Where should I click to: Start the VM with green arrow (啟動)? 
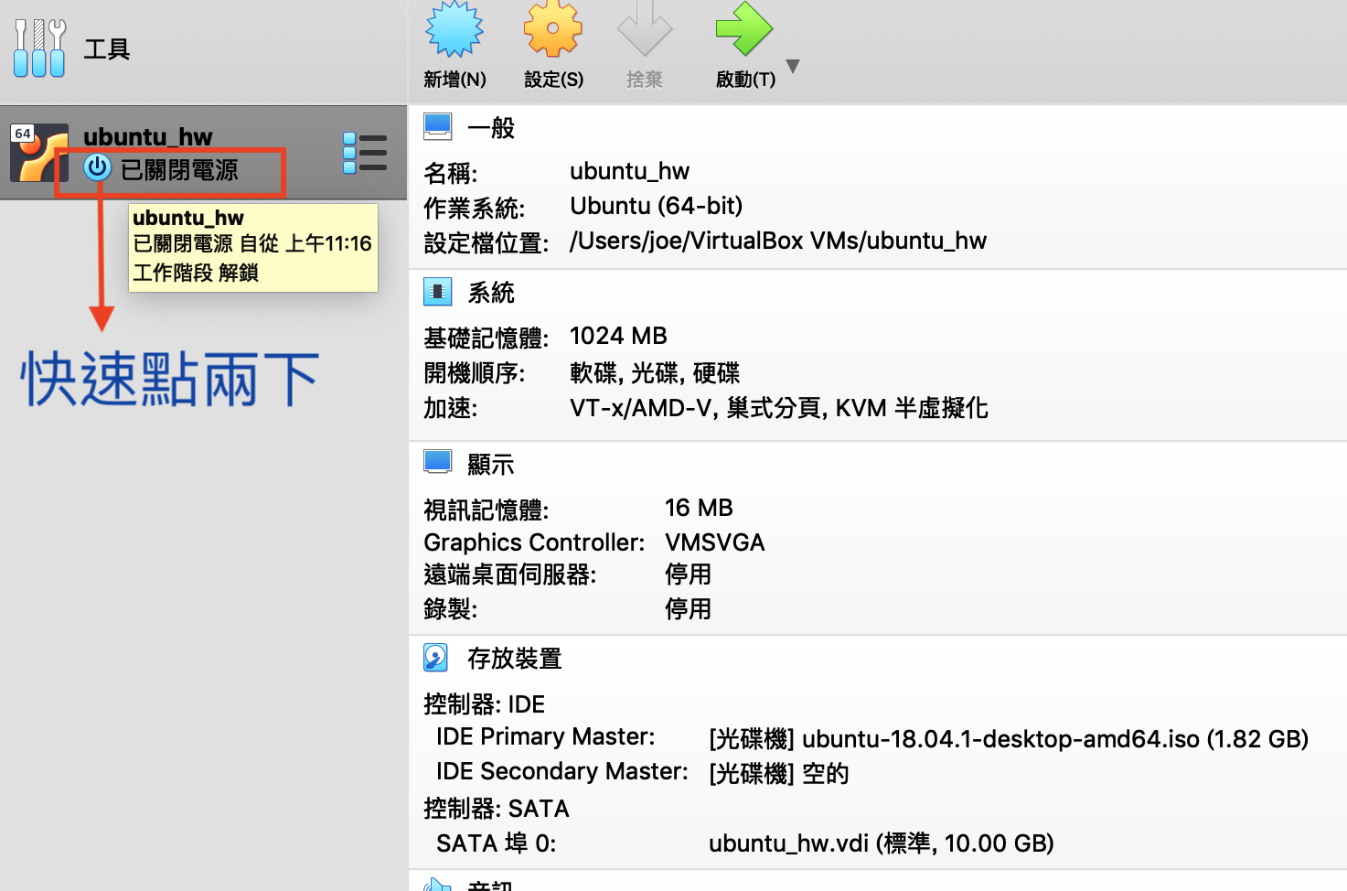point(743,28)
